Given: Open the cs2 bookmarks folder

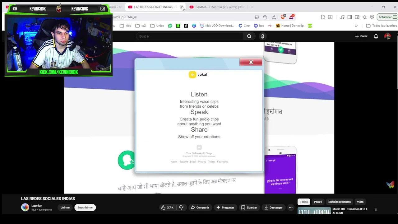Looking at the screenshot, I should (x=141, y=26).
